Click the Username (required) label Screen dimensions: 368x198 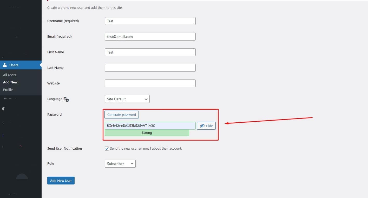click(63, 21)
